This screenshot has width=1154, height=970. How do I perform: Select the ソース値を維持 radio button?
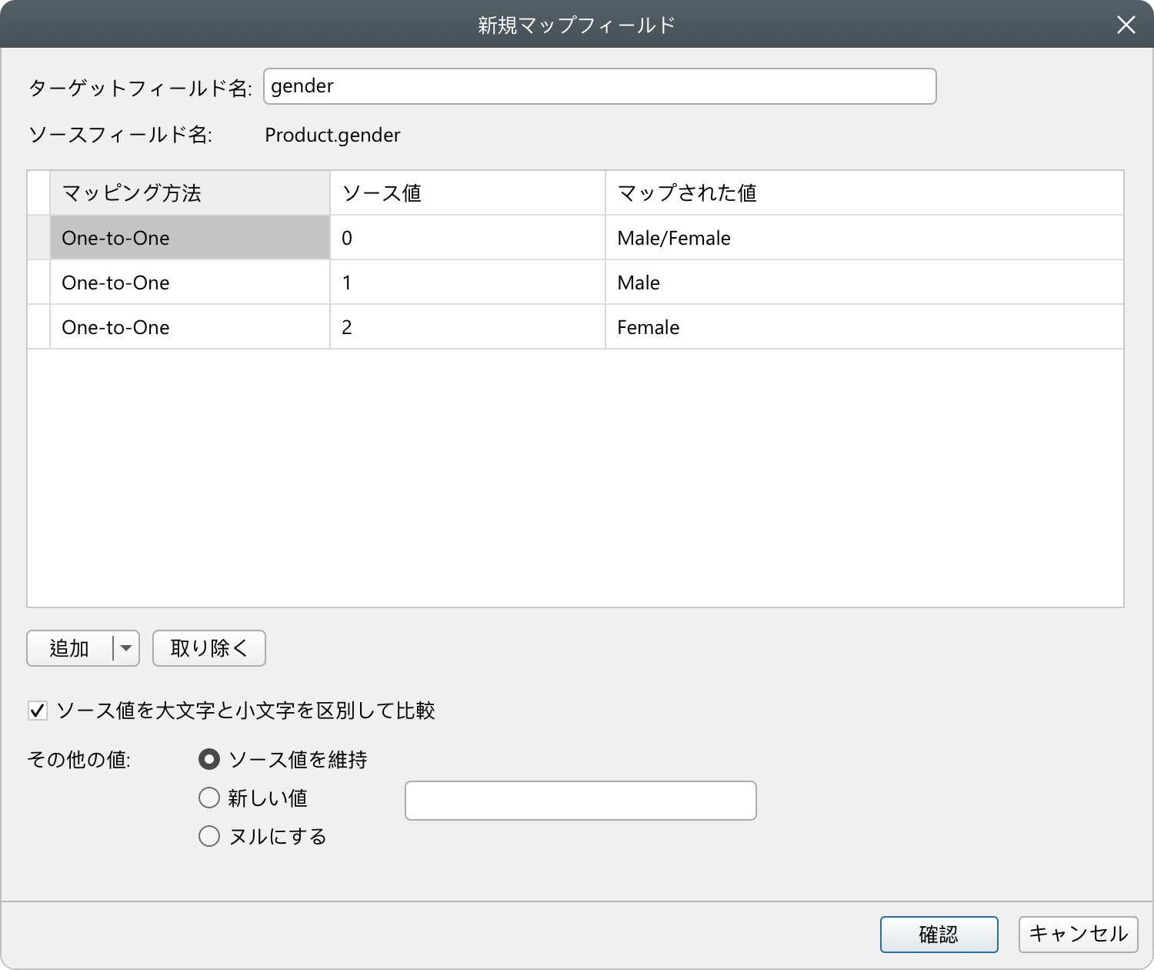coord(209,759)
